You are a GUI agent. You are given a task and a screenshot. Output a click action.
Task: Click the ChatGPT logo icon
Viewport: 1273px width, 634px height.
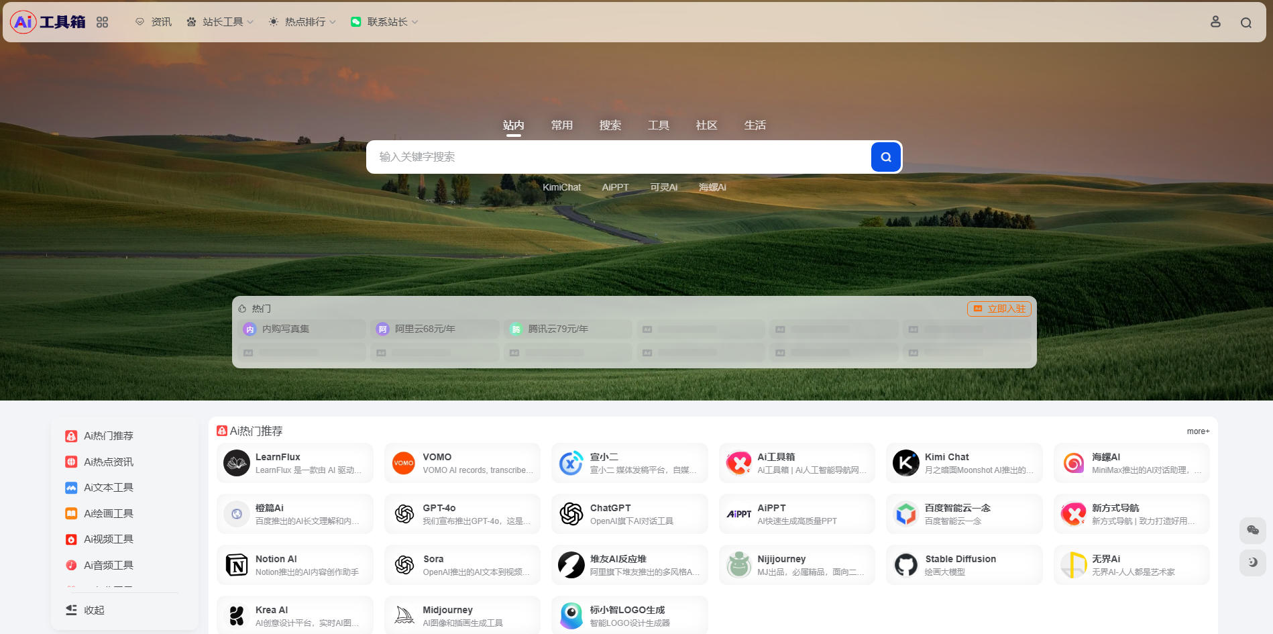(571, 514)
